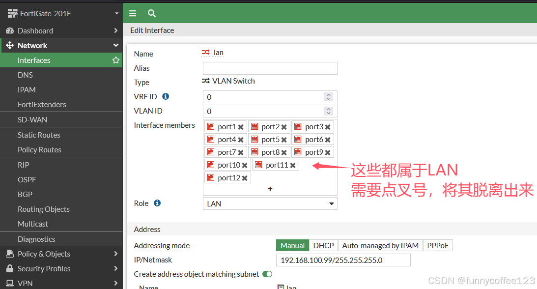
Task: Click the 'VLAN Switch' type text
Action: 233,81
